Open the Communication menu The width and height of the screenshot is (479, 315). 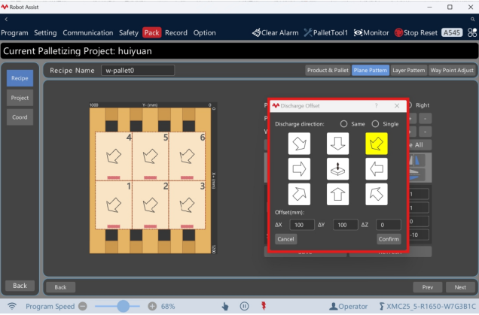click(88, 32)
